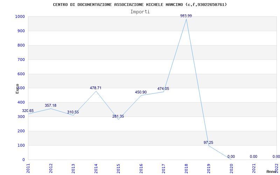The height and width of the screenshot is (175, 280).
Task: Click the y-axis value 400
Action: (x=21, y=102)
